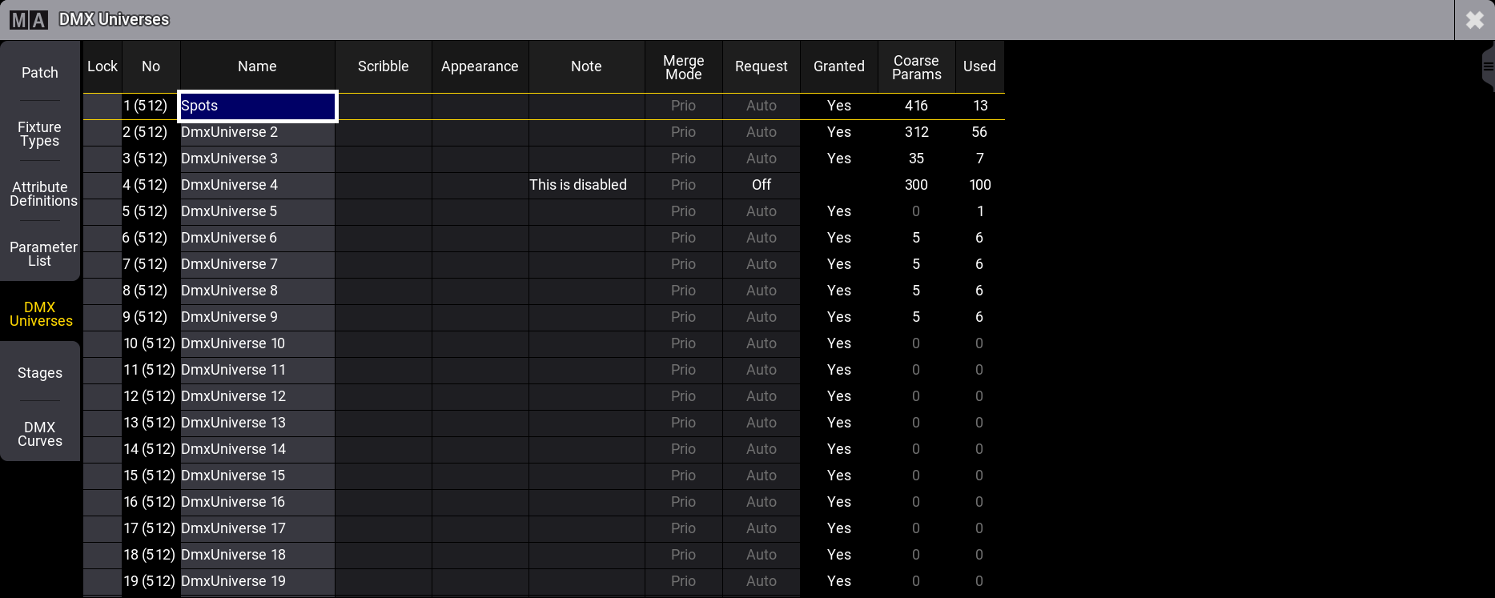This screenshot has height=598, width=1495.
Task: Close the DMX Universes window
Action: point(1474,20)
